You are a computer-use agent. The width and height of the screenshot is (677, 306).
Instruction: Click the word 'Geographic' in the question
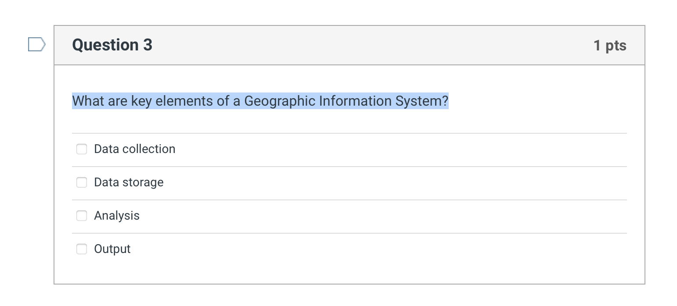[x=280, y=101]
